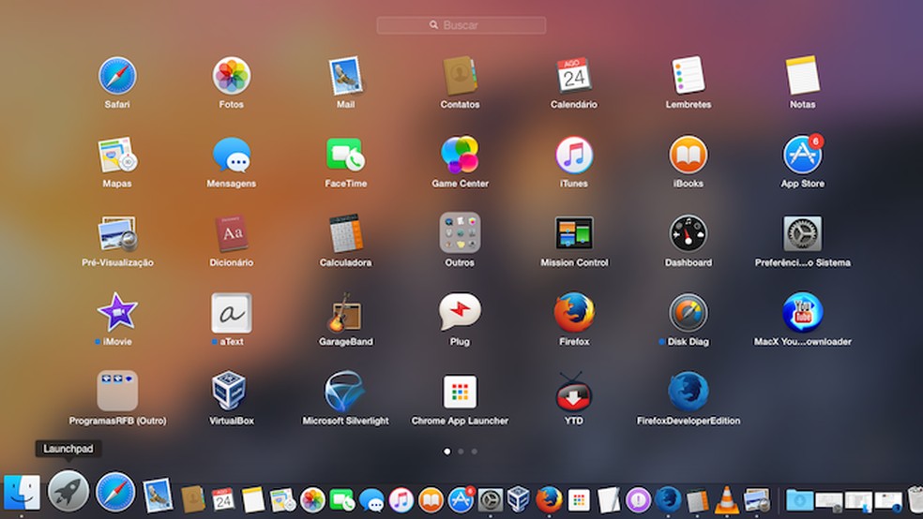
Task: Open the Contatos app
Action: [460, 76]
